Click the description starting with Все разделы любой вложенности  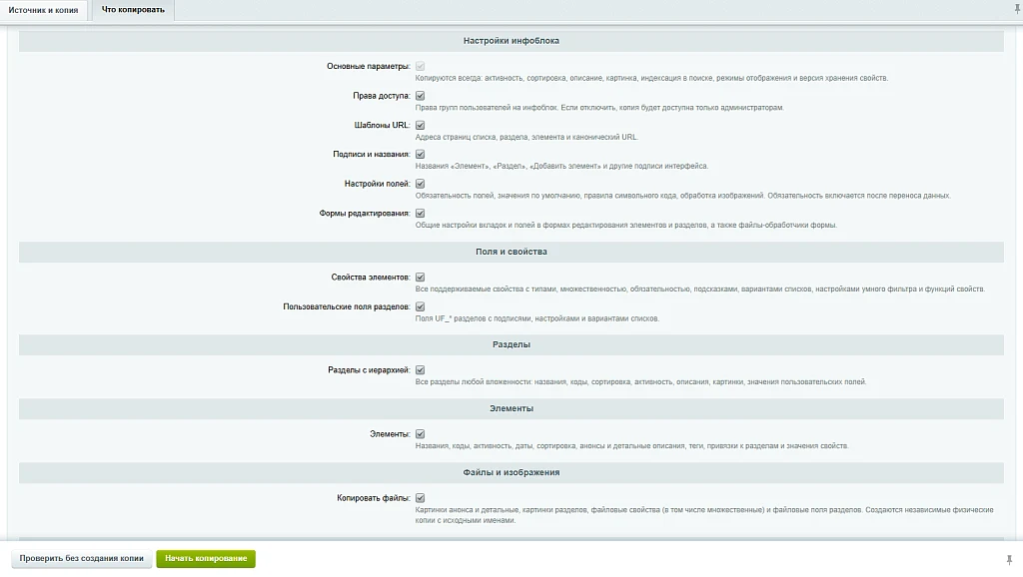tap(640, 382)
